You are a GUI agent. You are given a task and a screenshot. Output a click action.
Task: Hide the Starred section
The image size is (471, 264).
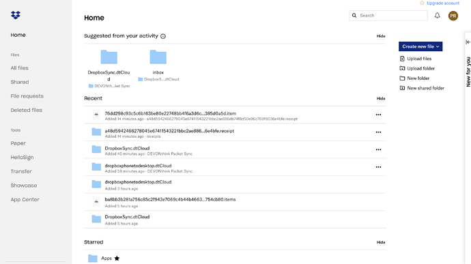[381, 242]
